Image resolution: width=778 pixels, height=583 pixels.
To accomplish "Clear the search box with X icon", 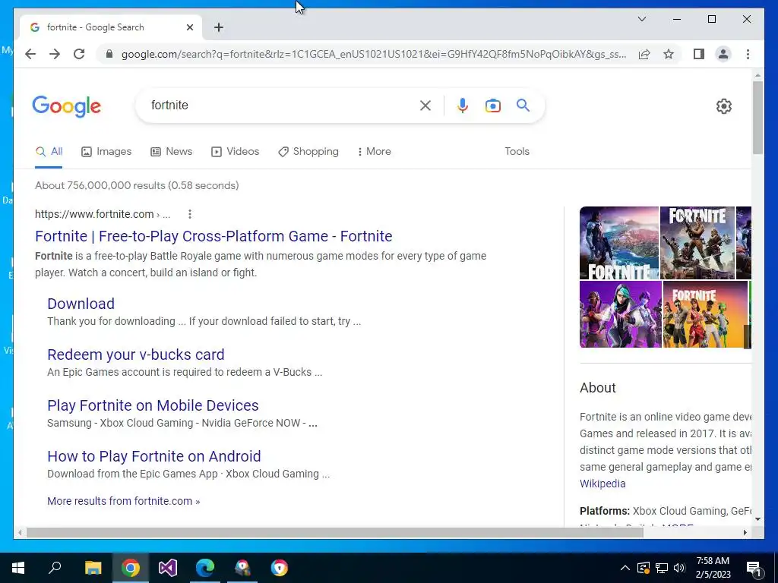I will coord(425,105).
